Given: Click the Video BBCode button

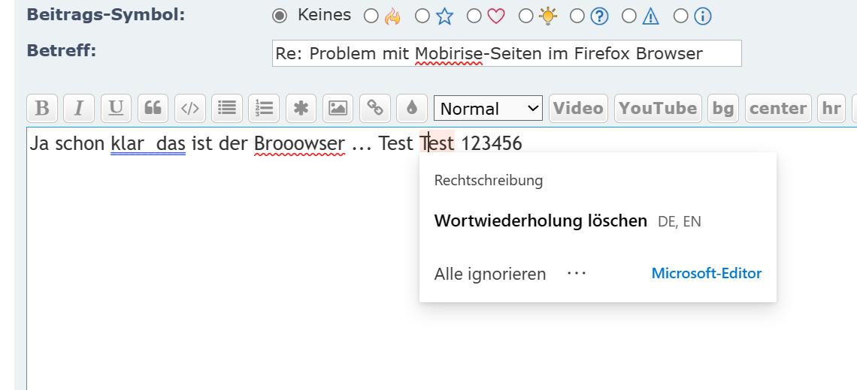Looking at the screenshot, I should click(x=578, y=108).
